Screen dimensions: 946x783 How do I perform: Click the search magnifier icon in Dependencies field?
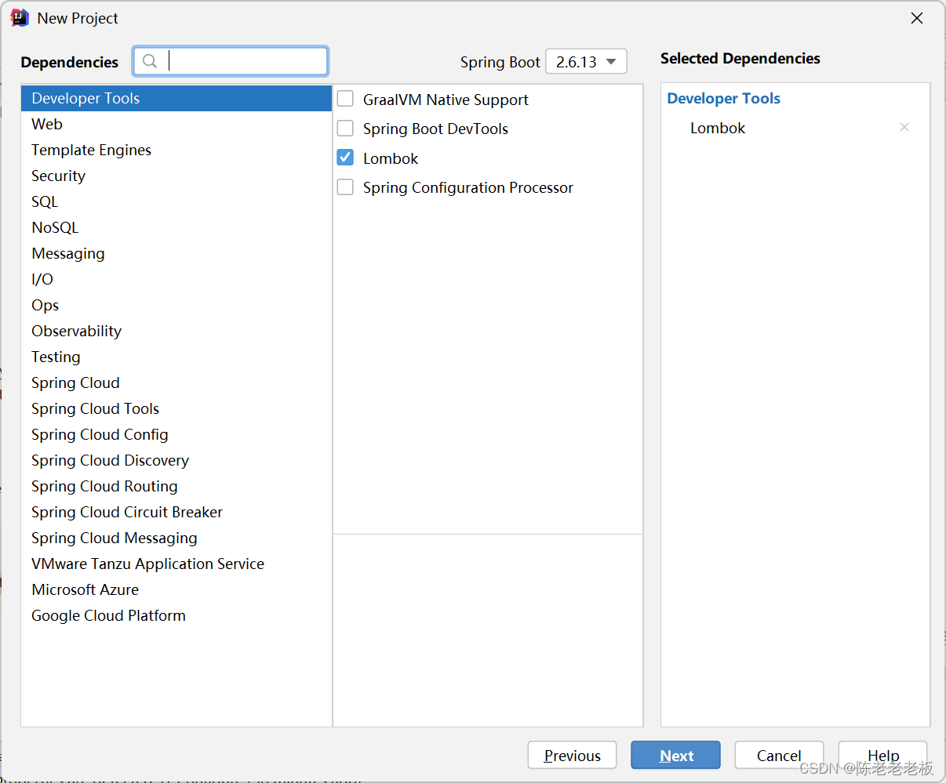pyautogui.click(x=150, y=61)
